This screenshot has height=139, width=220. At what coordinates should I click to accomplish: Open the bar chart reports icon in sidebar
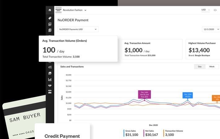pyautogui.click(x=50, y=79)
